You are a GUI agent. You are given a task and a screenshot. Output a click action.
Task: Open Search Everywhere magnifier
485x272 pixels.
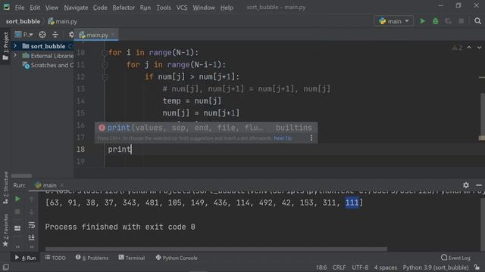click(x=477, y=21)
